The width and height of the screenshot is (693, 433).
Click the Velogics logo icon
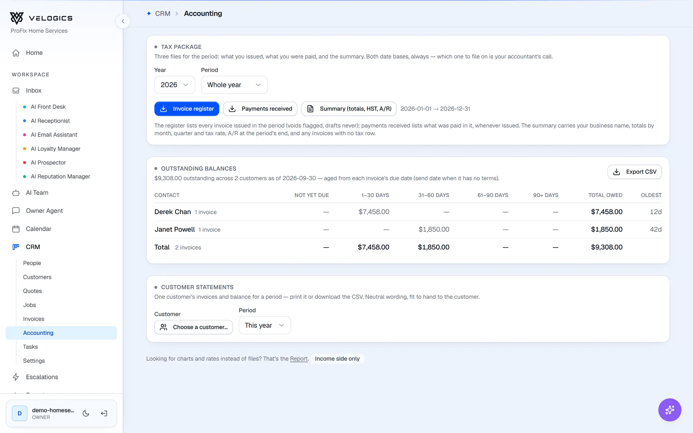click(x=17, y=18)
